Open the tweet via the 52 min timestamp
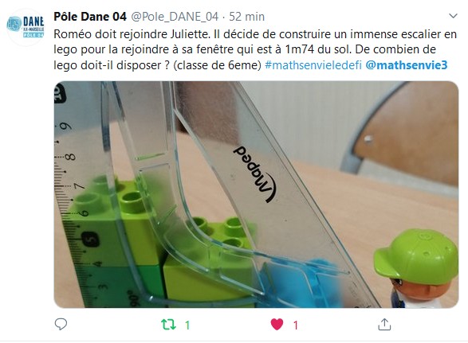 [247, 17]
